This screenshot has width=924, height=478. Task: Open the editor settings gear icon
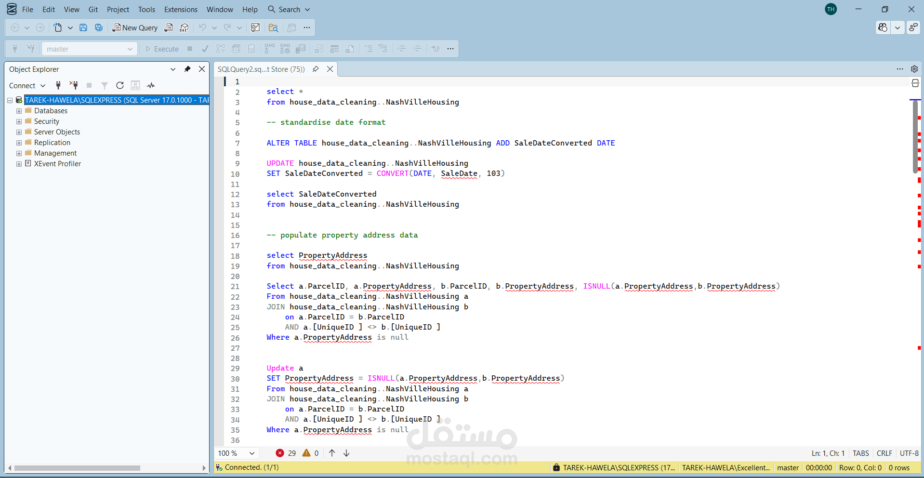coord(914,69)
